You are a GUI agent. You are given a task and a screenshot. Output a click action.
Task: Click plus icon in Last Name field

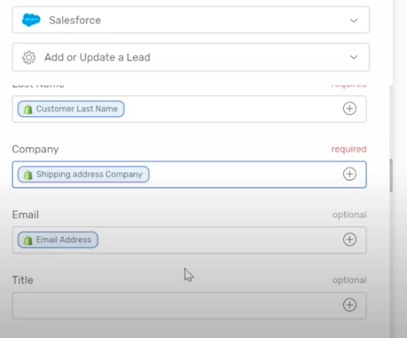tap(350, 108)
